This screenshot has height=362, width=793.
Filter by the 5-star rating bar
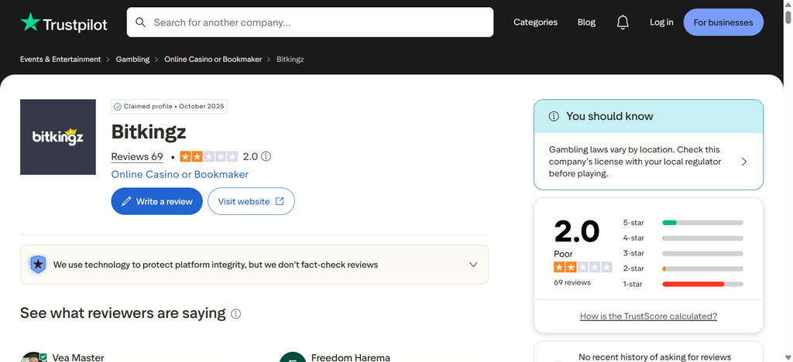tap(683, 223)
